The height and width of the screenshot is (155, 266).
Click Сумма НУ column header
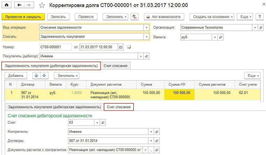[179, 85]
